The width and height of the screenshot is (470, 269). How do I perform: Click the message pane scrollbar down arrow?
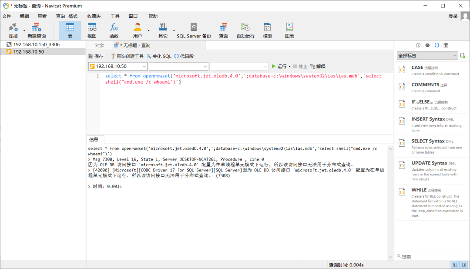[x=390, y=257]
